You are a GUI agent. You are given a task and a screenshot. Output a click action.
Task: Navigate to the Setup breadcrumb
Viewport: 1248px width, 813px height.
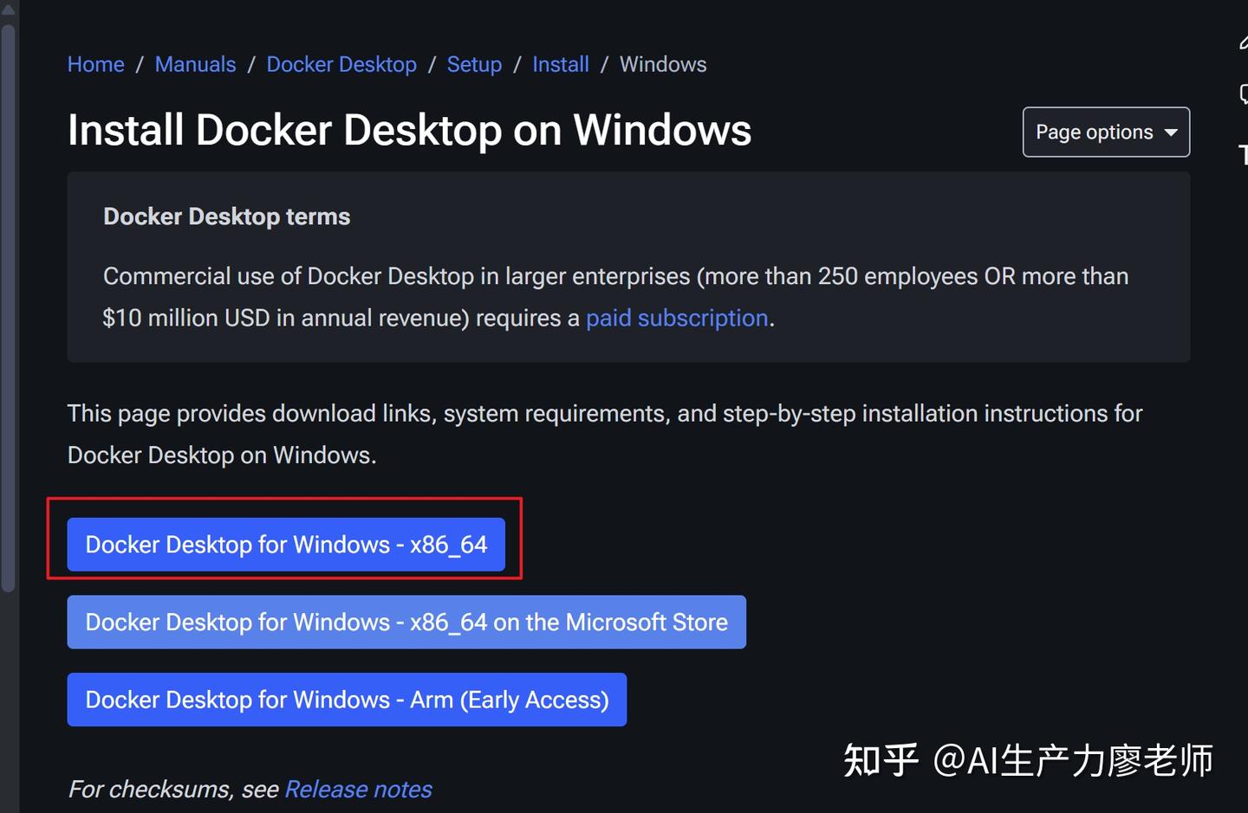(x=474, y=65)
